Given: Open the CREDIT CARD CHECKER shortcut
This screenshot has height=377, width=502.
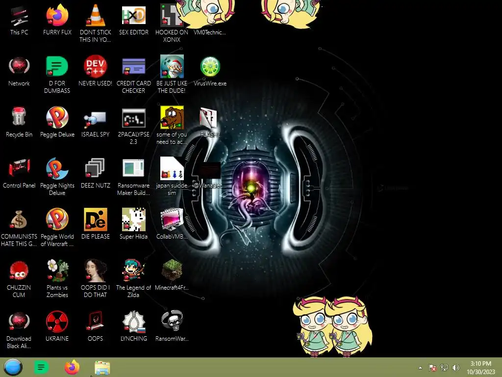Looking at the screenshot, I should tap(133, 67).
